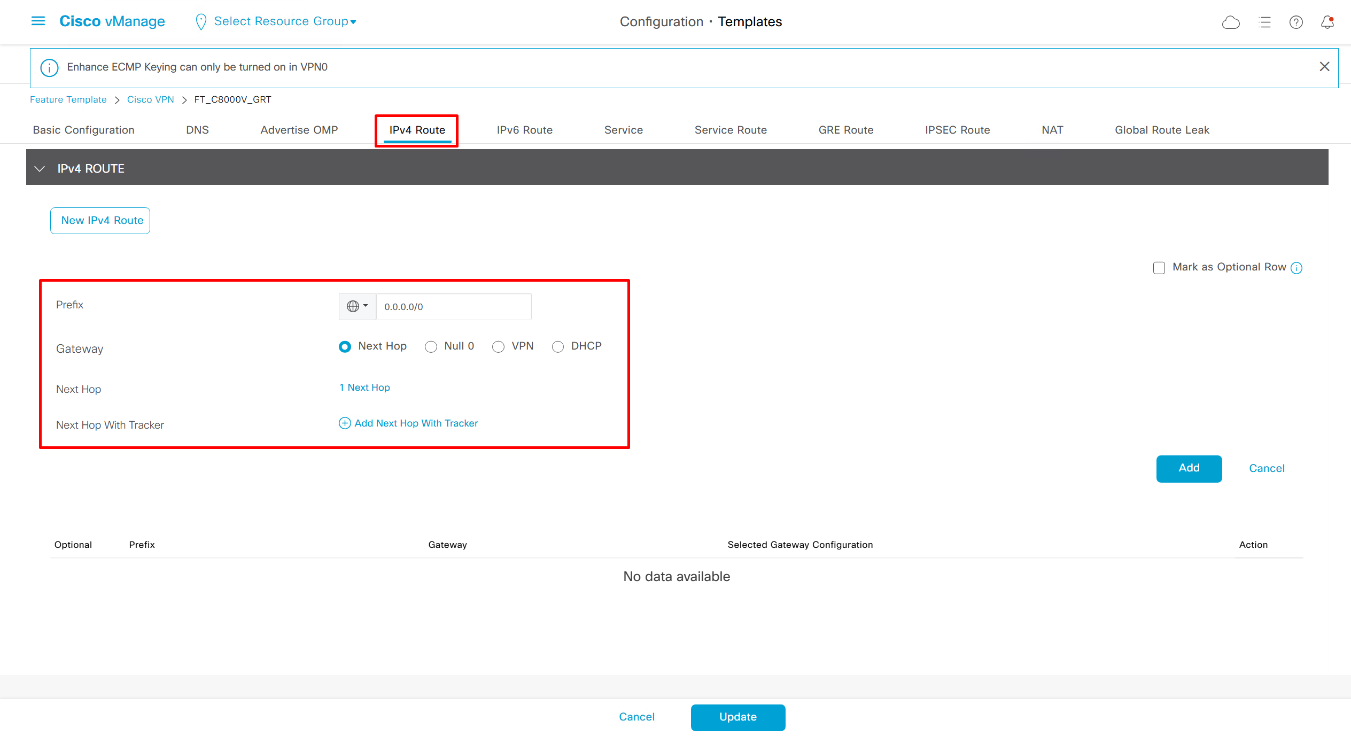
Task: Click the cloud status icon
Action: (x=1230, y=22)
